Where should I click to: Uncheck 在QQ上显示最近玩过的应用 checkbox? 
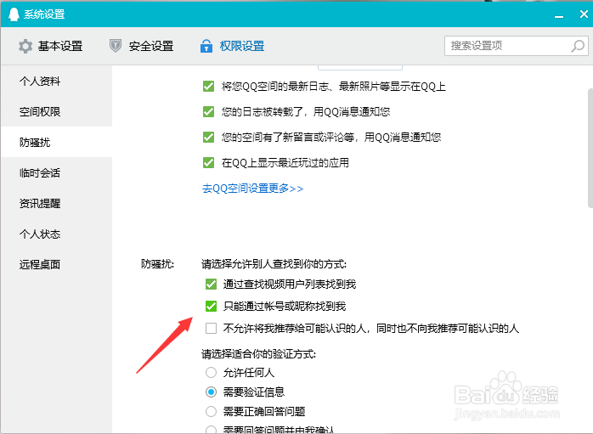tap(208, 162)
